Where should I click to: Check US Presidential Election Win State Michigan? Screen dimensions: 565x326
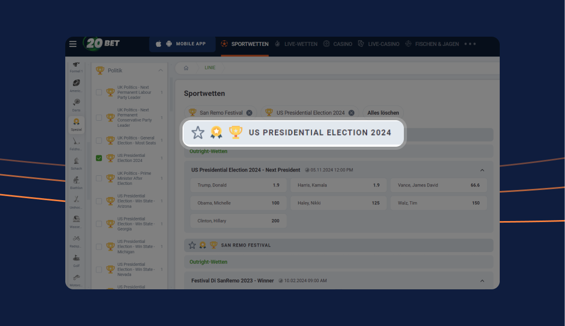(x=99, y=247)
